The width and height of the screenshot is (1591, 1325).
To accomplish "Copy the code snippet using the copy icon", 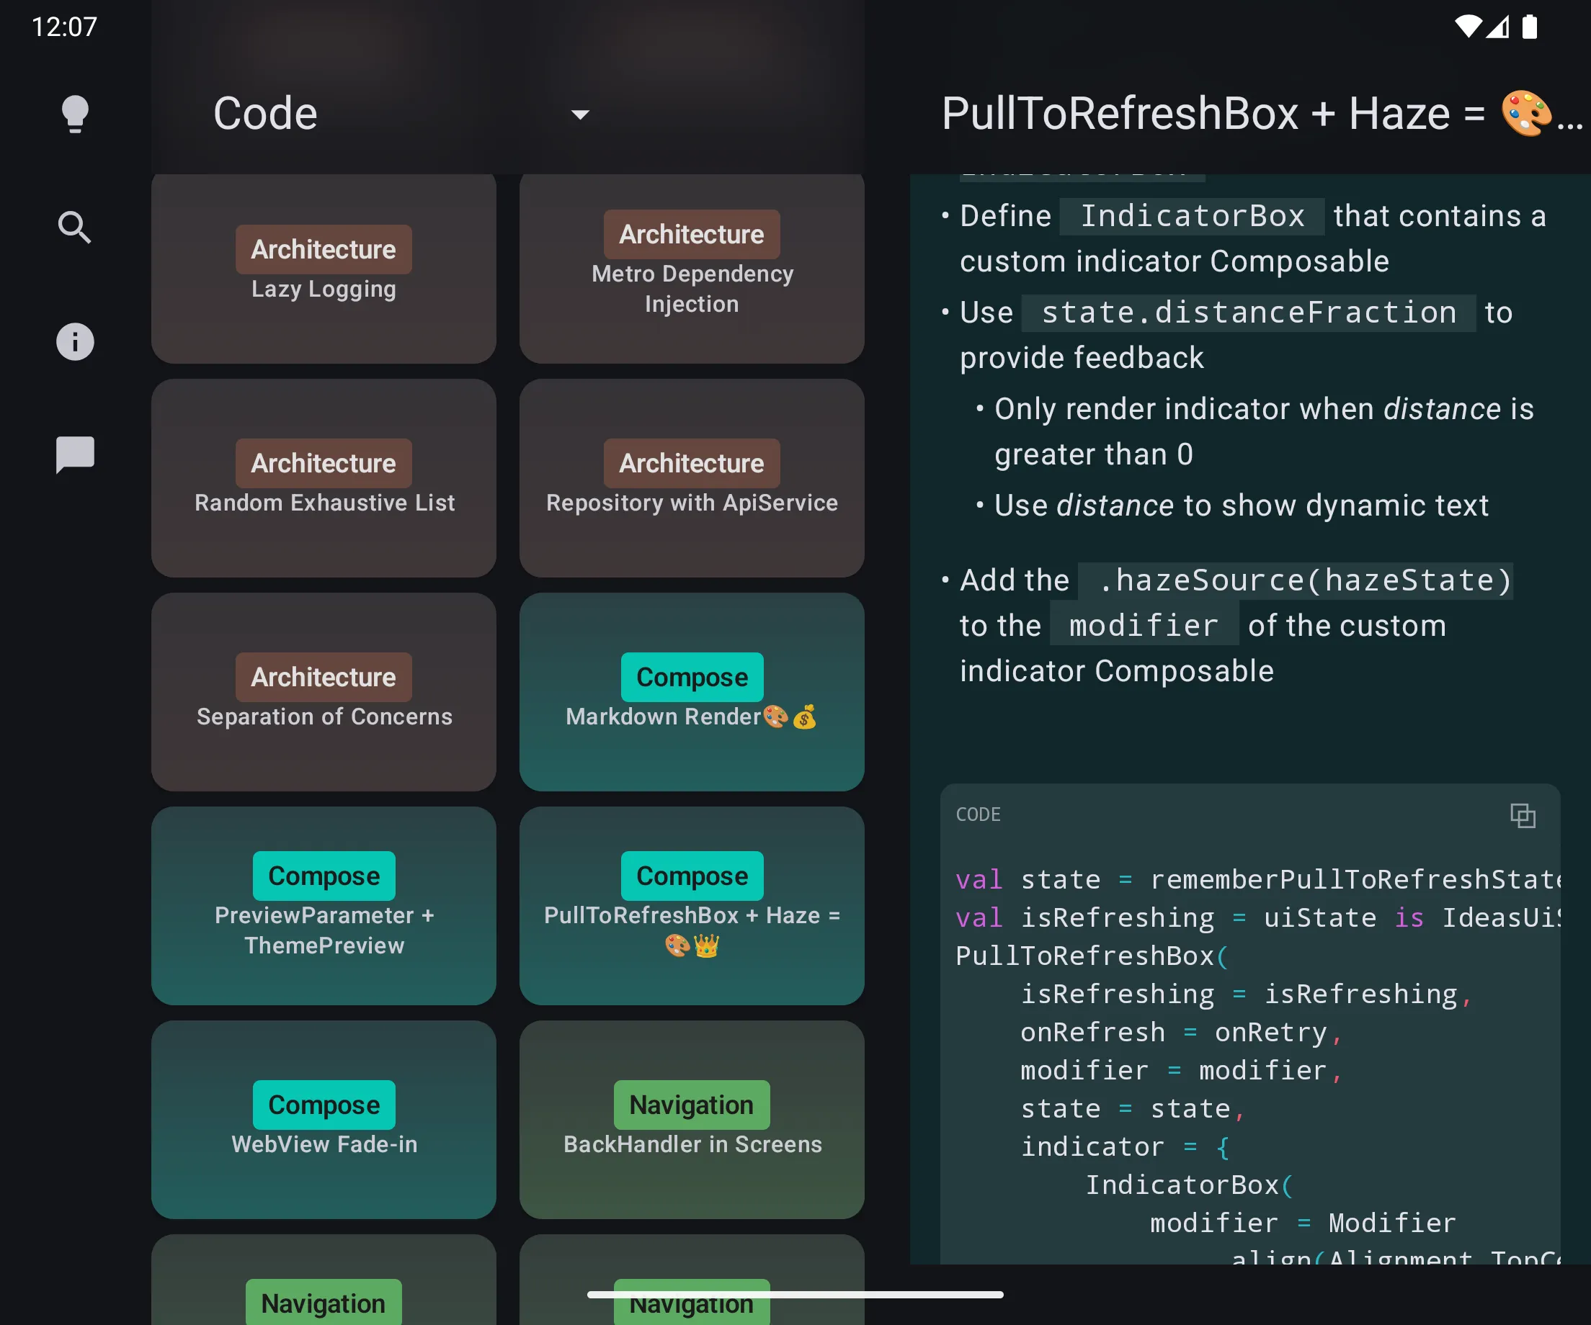I will coord(1523,815).
